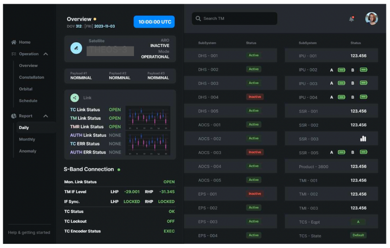Select the Monthly report menu item
Image resolution: width=390 pixels, height=248 pixels.
click(27, 140)
